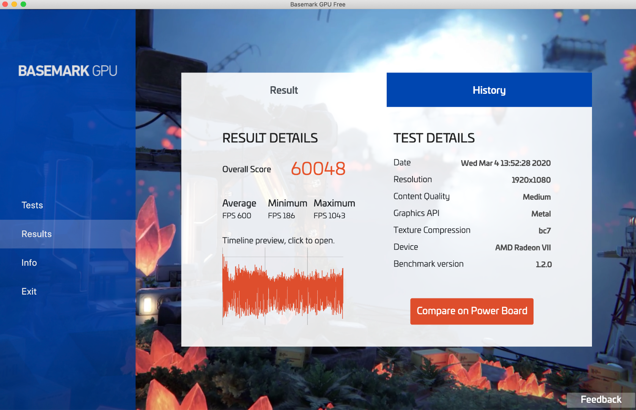Click the Texture Compression value bc7
This screenshot has width=636, height=410.
coord(545,231)
